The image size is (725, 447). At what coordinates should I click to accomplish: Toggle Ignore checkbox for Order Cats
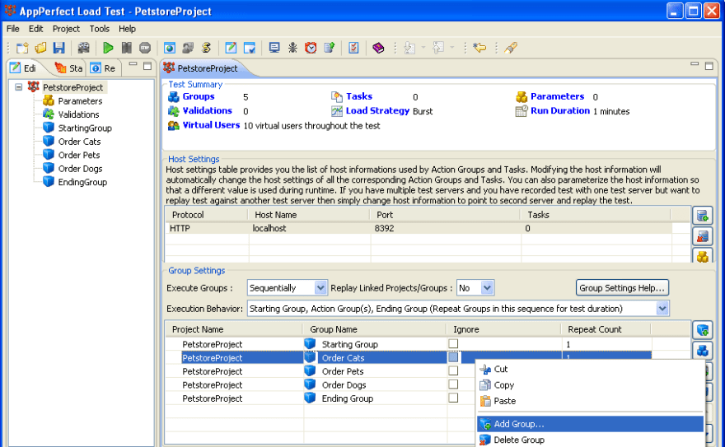[453, 357]
